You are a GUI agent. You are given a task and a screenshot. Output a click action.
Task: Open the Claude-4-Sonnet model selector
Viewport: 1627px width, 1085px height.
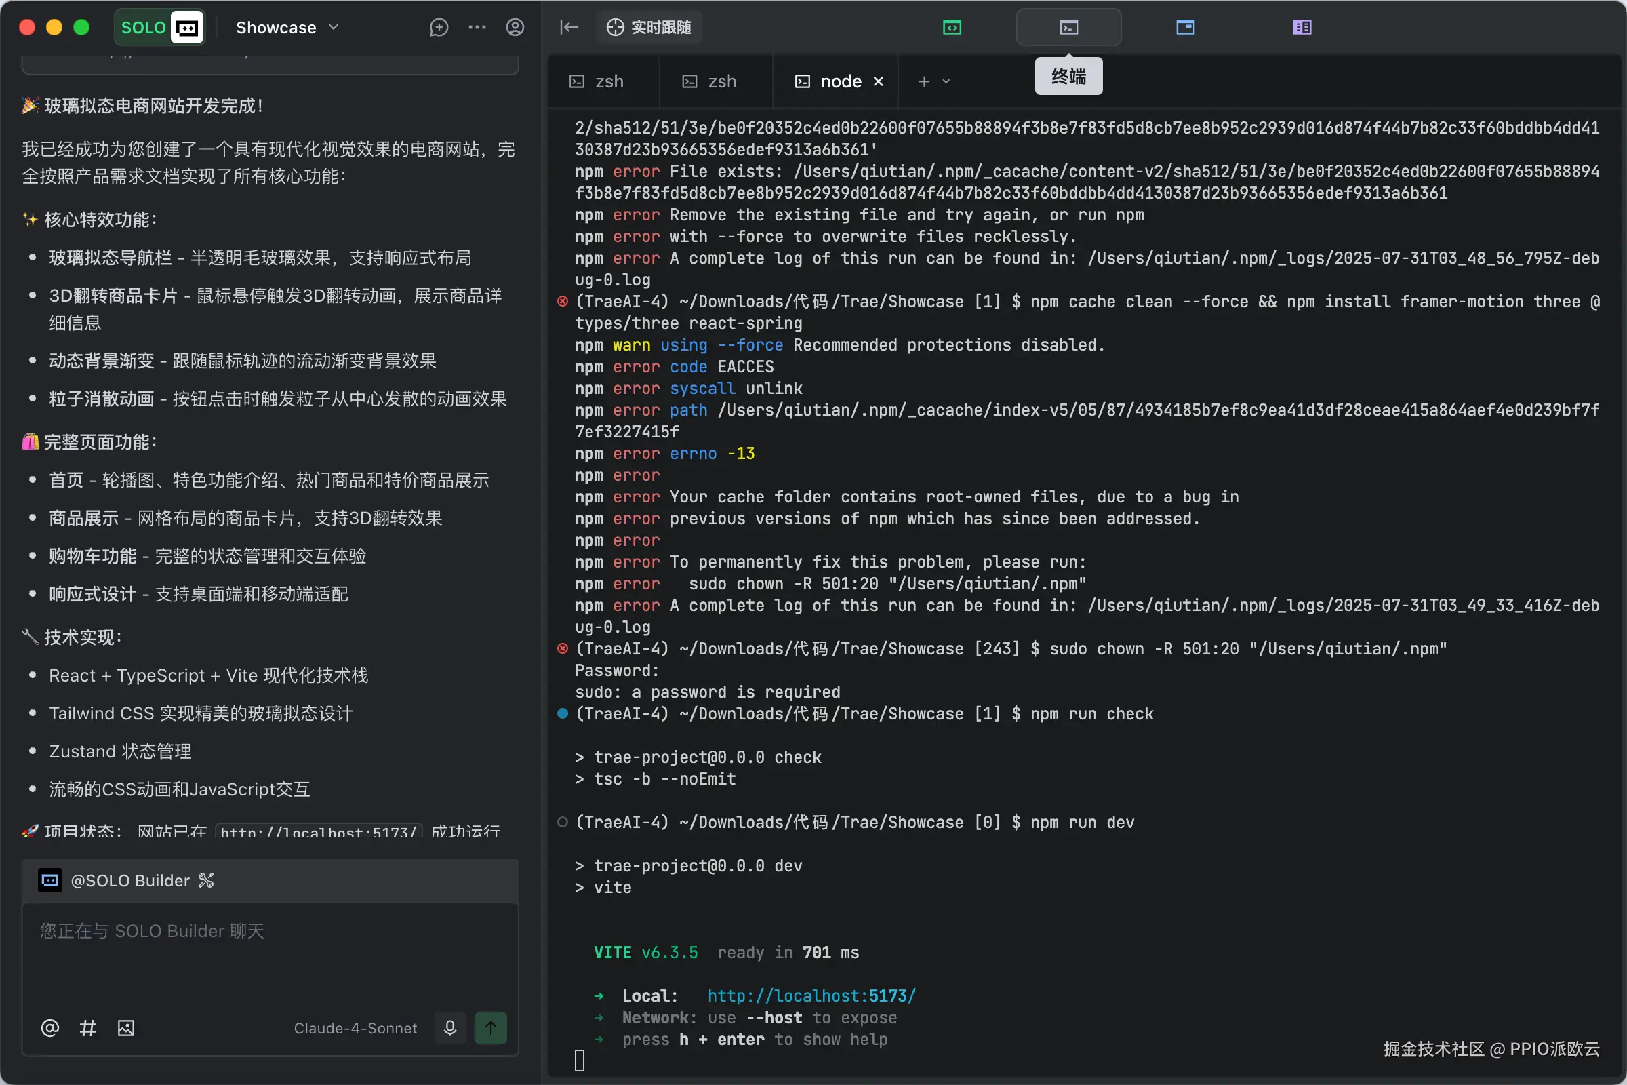355,1028
